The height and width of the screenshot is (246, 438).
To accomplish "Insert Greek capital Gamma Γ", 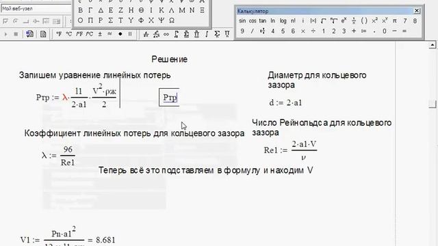I will coord(90,10).
